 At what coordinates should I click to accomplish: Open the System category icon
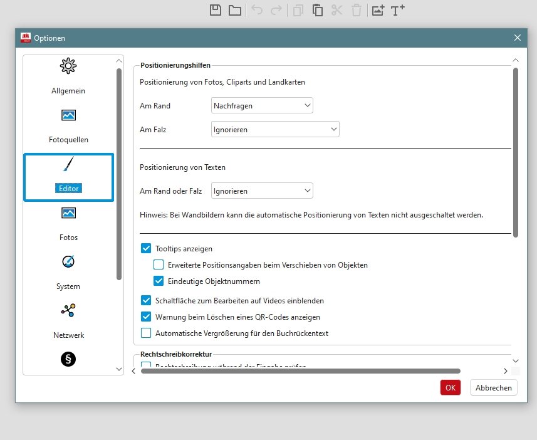pyautogui.click(x=68, y=262)
